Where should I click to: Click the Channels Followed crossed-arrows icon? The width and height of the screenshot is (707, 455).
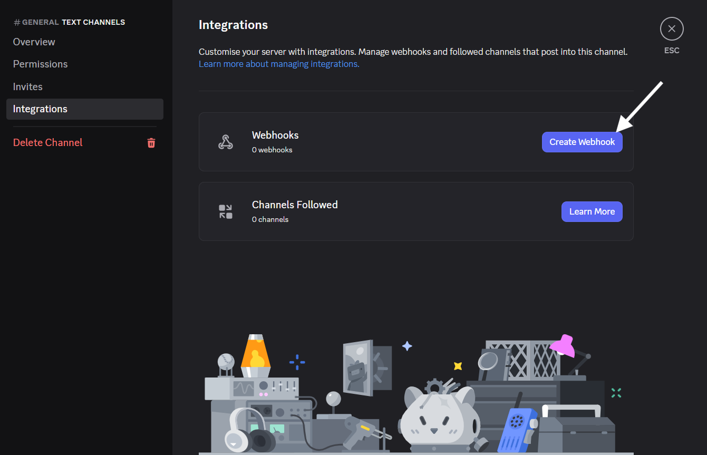click(226, 211)
